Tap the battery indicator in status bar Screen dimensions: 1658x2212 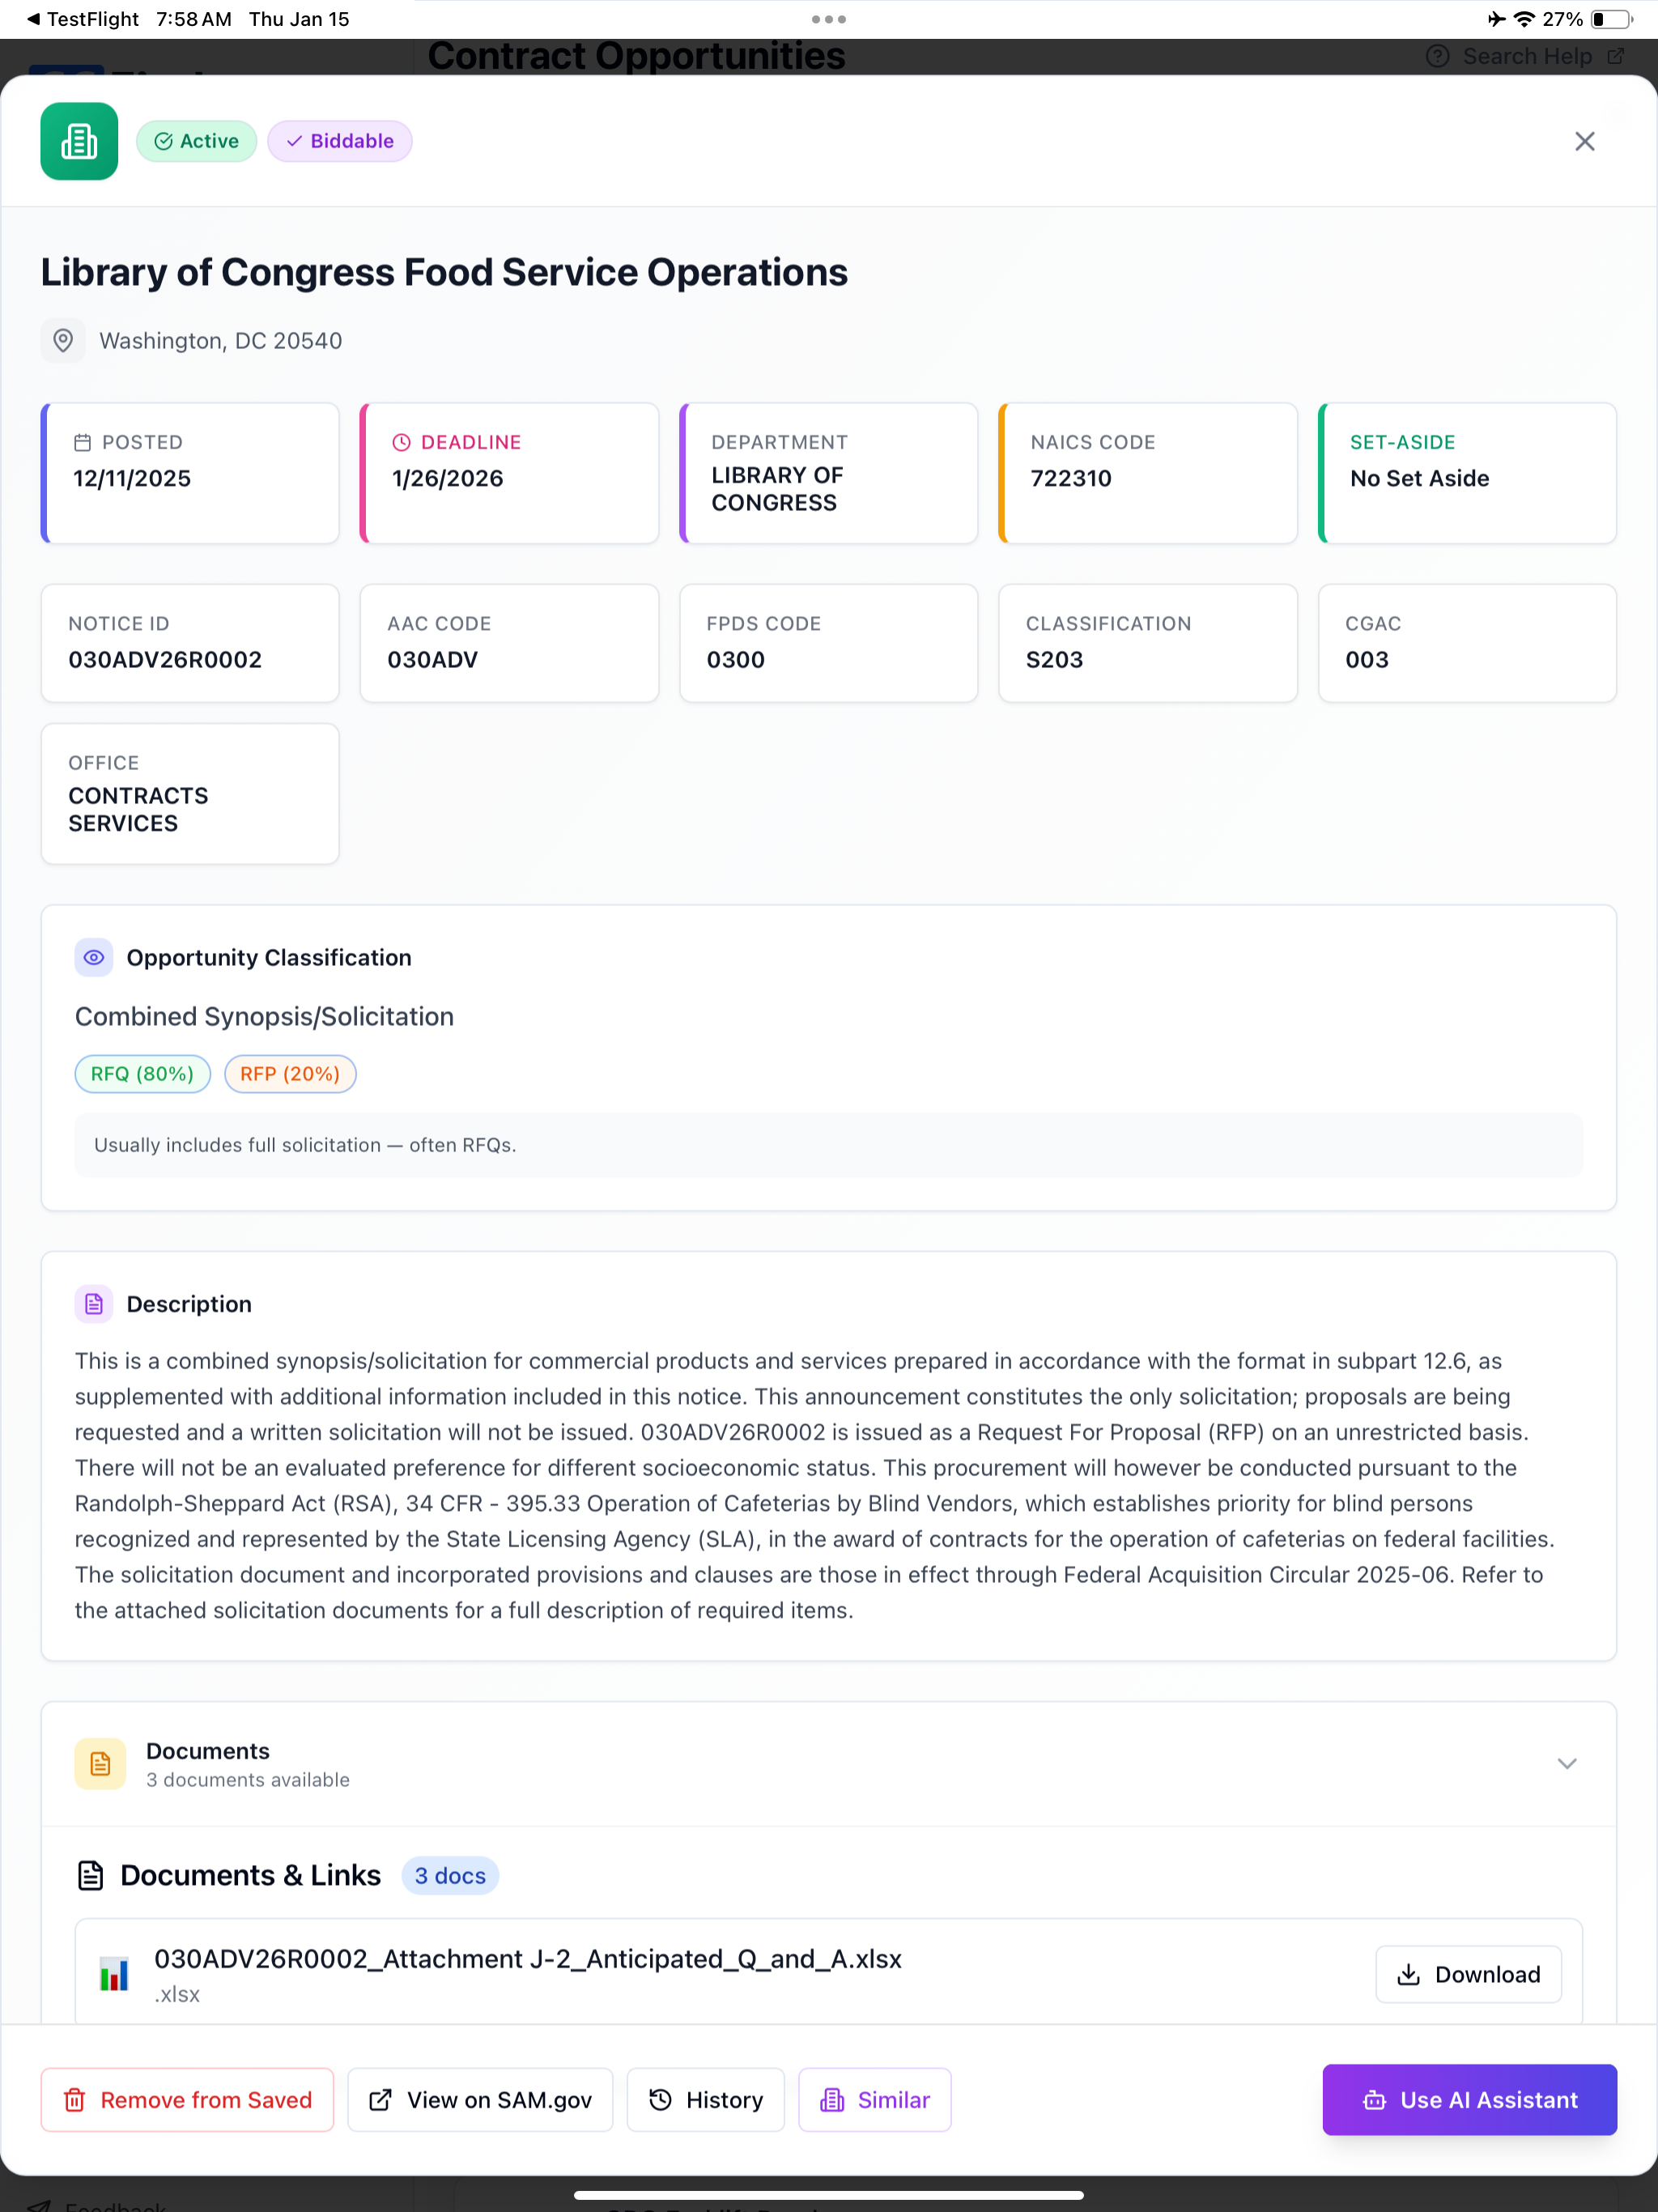click(x=1611, y=19)
